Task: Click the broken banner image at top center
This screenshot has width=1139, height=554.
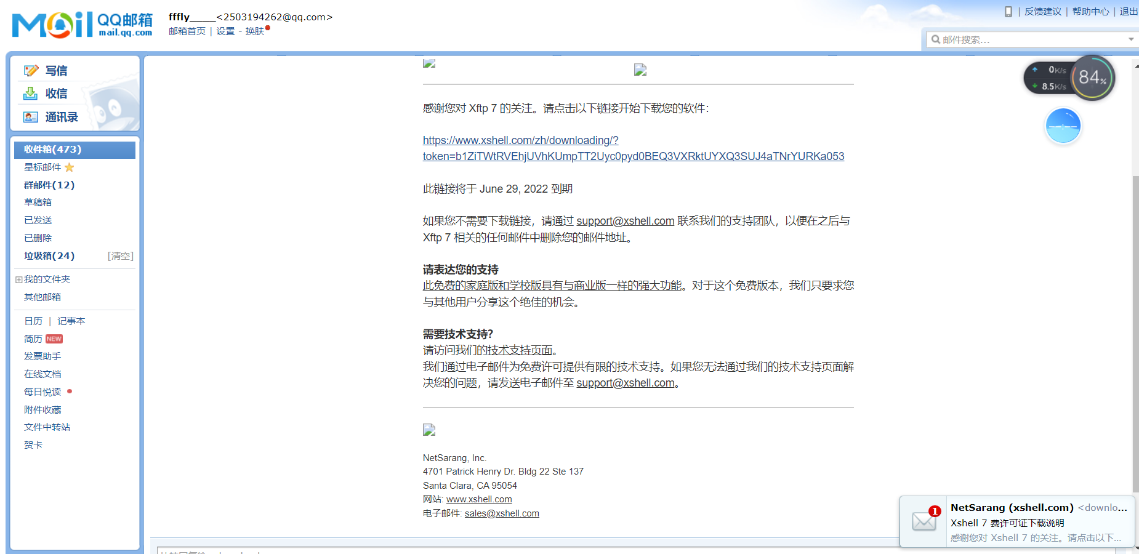Action: tap(640, 70)
